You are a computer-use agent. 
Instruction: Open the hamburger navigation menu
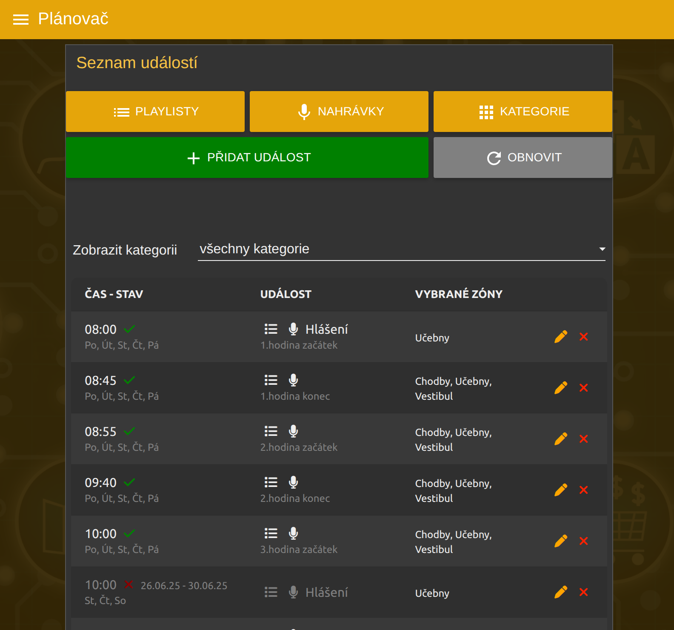coord(20,20)
